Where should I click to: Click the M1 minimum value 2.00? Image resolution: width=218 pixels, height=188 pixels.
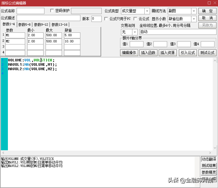click(35, 35)
